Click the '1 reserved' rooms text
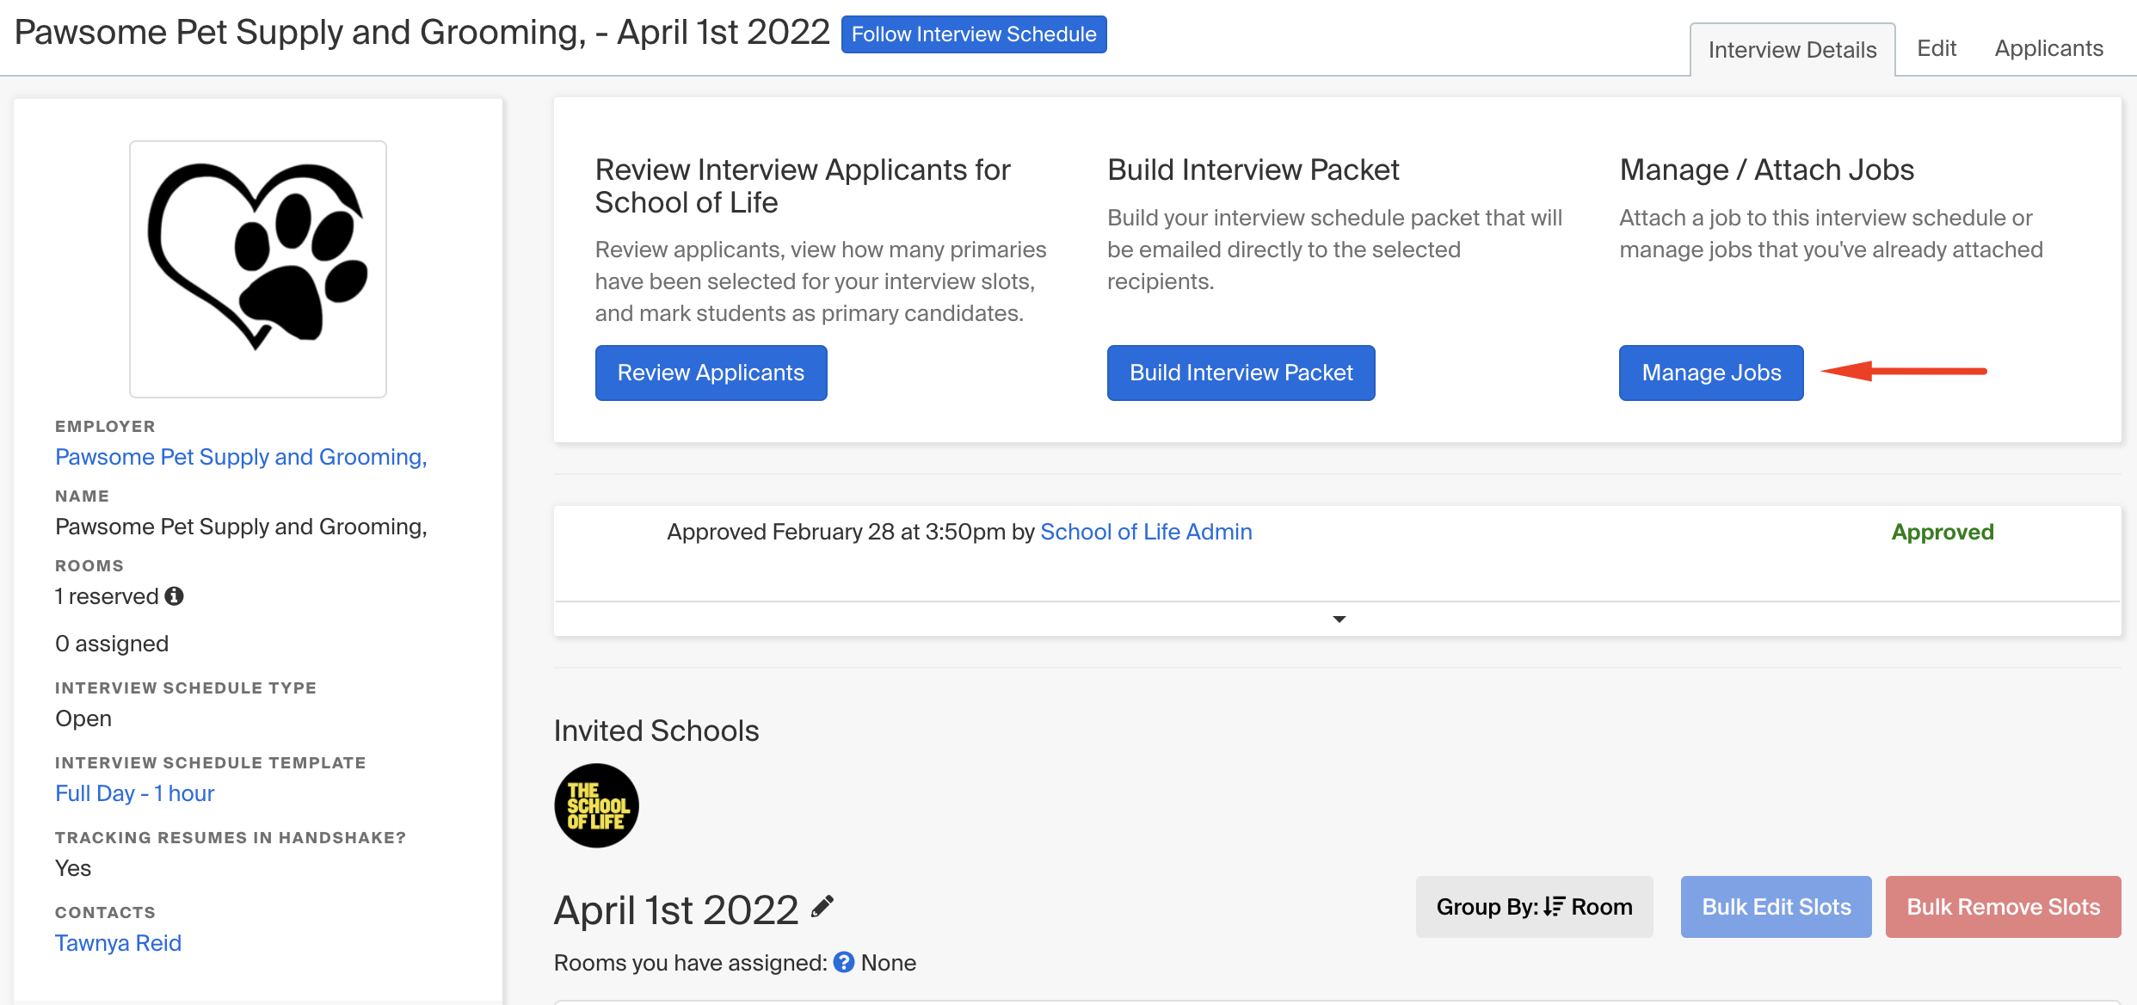This screenshot has width=2137, height=1005. coord(107,596)
